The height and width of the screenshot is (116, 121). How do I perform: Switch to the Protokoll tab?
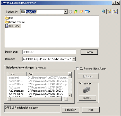click(41, 68)
